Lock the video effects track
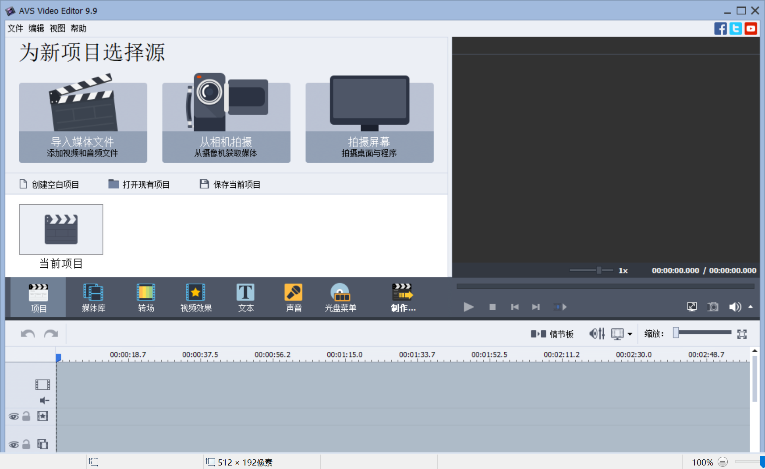 26,416
